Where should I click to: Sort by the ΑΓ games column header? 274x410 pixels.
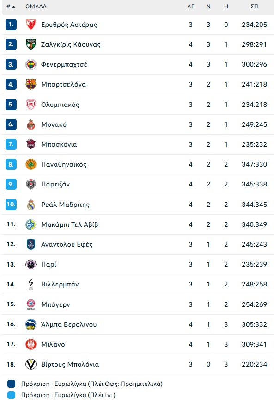click(x=191, y=6)
